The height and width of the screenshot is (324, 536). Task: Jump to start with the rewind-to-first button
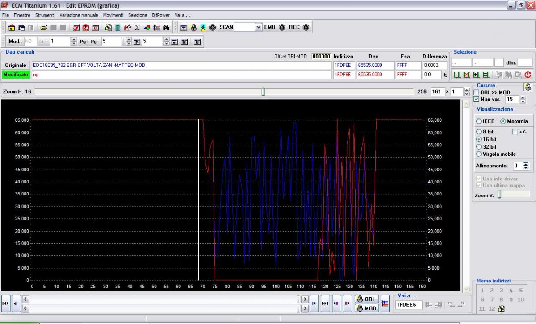point(6,303)
